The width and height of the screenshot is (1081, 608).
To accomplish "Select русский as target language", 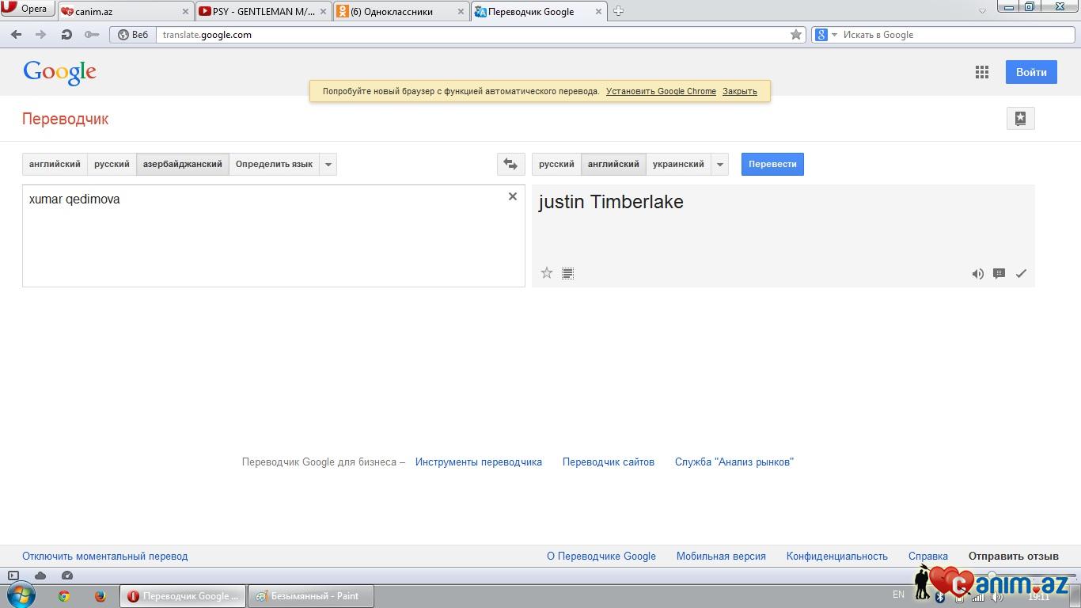I will tap(556, 164).
